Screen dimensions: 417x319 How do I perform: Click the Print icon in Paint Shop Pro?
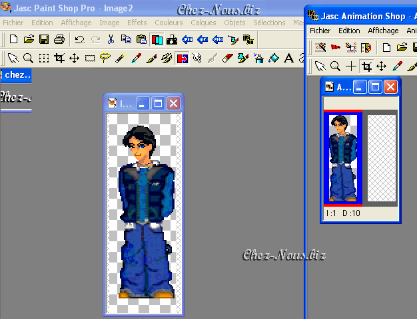pyautogui.click(x=59, y=39)
